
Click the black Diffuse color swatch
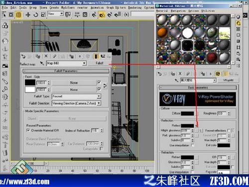coord(187,113)
